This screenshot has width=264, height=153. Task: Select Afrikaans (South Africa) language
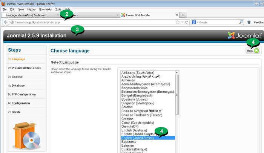[x=148, y=73]
